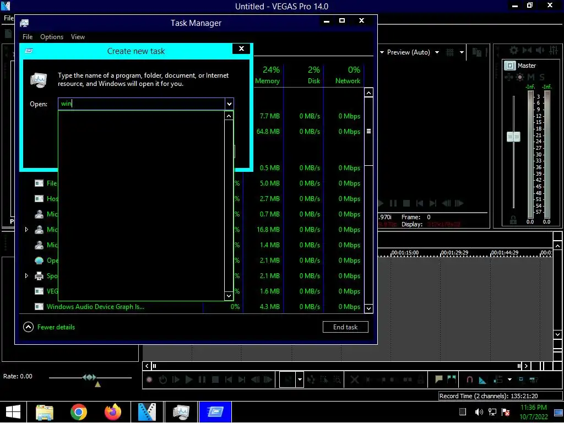The image size is (564, 423).
Task: Toggle the Auto Ripple icon
Action: coord(498,379)
